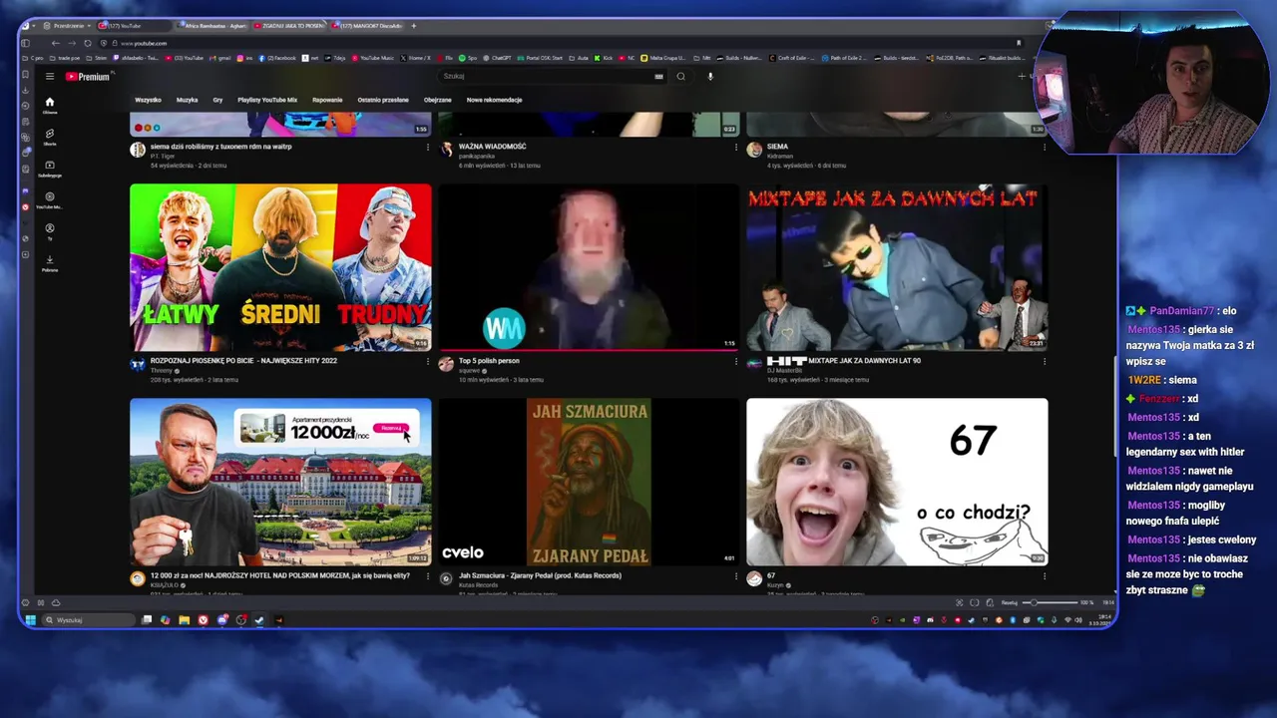Click the search magnifier button

pyautogui.click(x=681, y=76)
